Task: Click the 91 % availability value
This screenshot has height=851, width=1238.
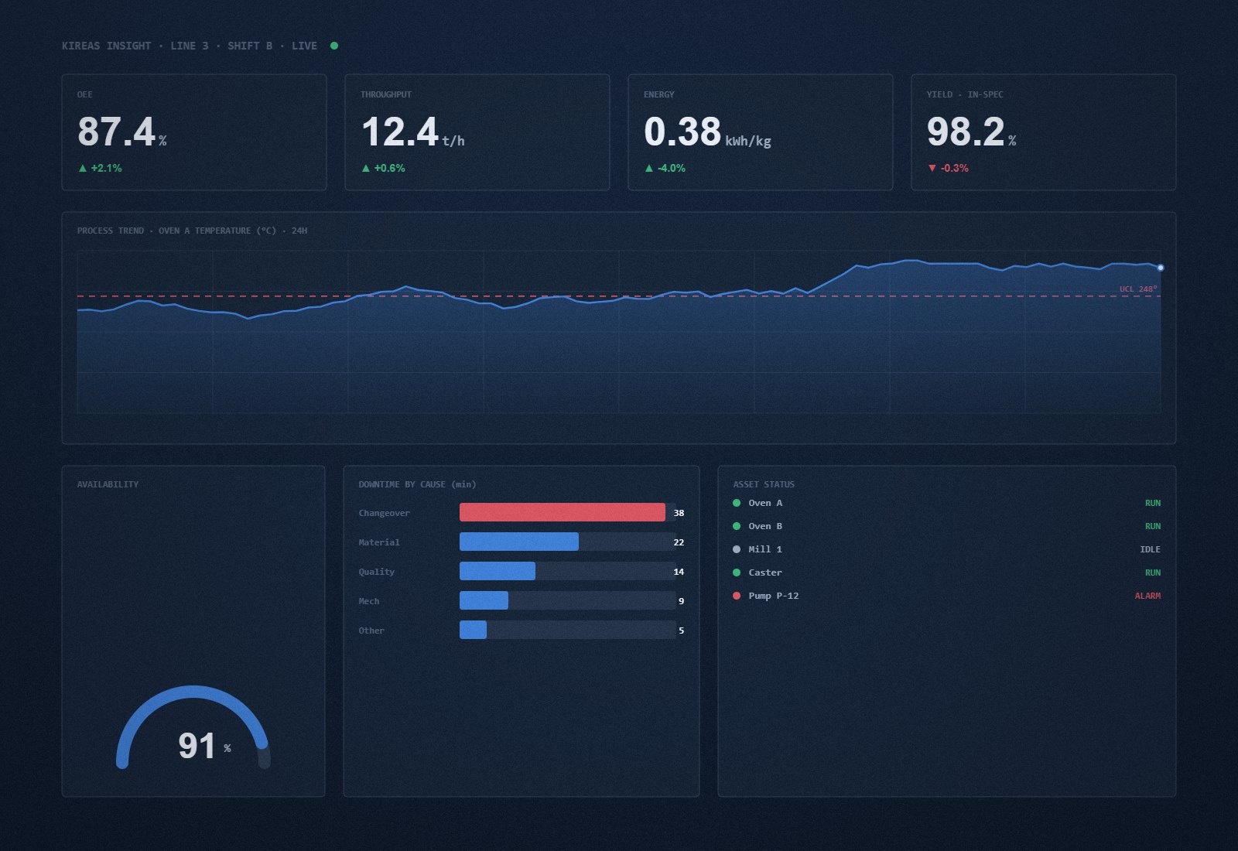Action: pos(204,746)
